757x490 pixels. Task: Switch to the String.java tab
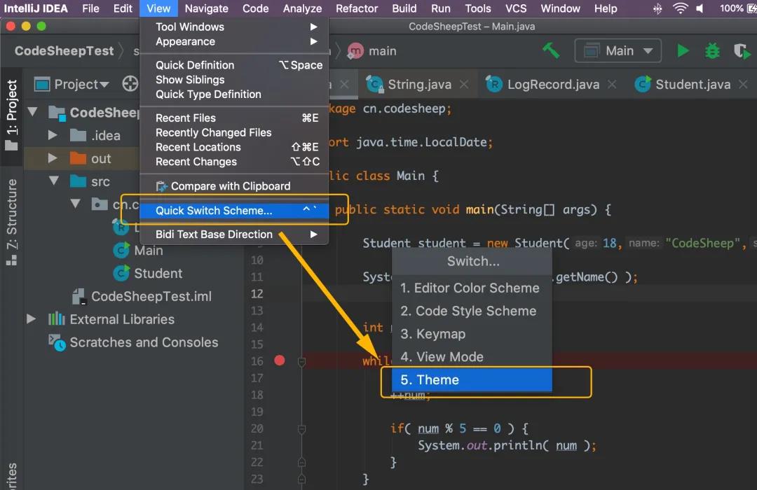419,85
